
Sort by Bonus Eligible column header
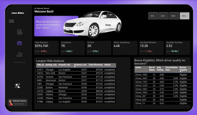(x=183, y=69)
